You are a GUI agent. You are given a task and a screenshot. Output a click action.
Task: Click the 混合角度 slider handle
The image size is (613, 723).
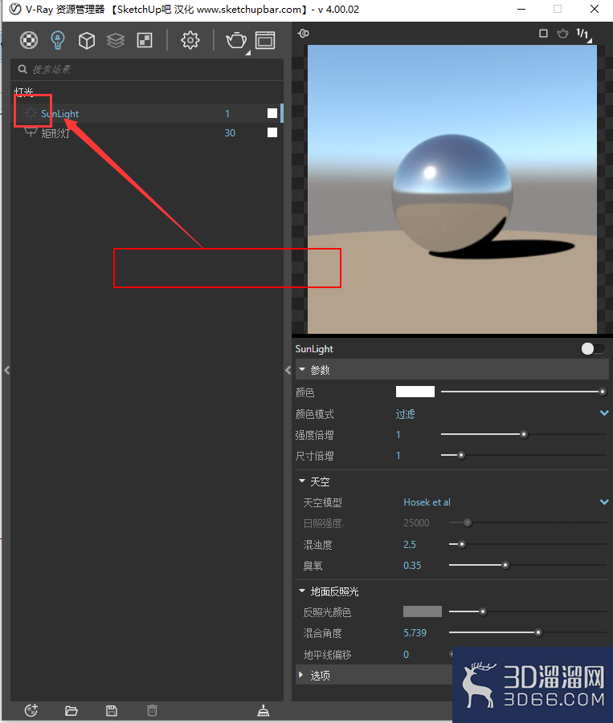tap(537, 632)
